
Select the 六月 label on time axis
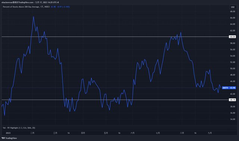pyautogui.click(x=133, y=133)
